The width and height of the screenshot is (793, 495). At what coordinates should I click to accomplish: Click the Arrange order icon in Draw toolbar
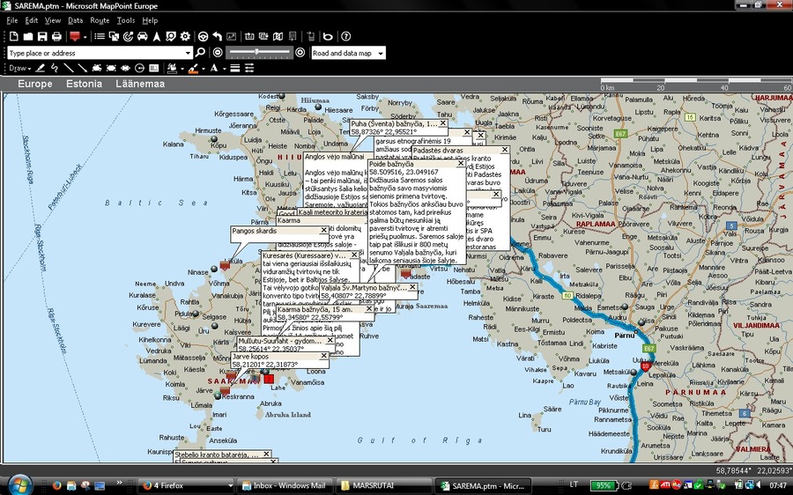[249, 68]
